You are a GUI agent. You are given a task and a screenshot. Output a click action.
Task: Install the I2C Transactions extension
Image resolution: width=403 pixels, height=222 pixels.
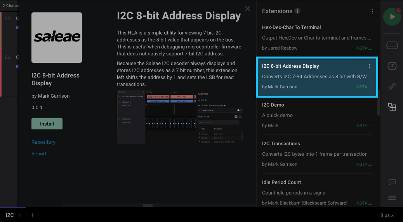363,164
